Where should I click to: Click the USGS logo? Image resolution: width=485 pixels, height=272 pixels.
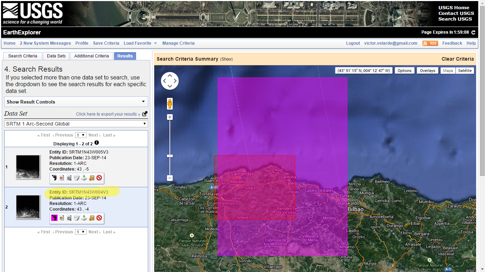coord(33,13)
